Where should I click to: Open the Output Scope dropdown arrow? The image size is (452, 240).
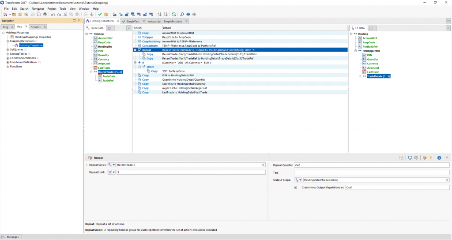[448, 180]
